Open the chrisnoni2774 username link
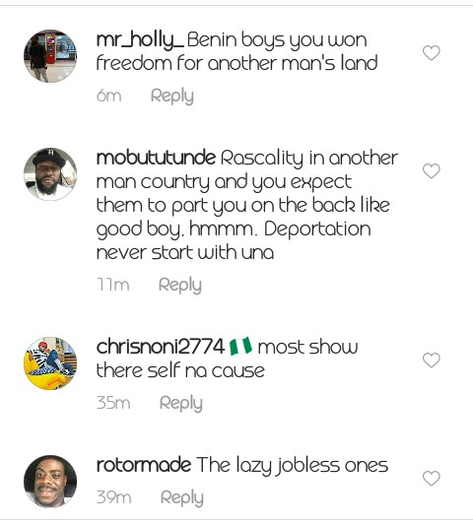Screen dimensions: 473x524 161,347
